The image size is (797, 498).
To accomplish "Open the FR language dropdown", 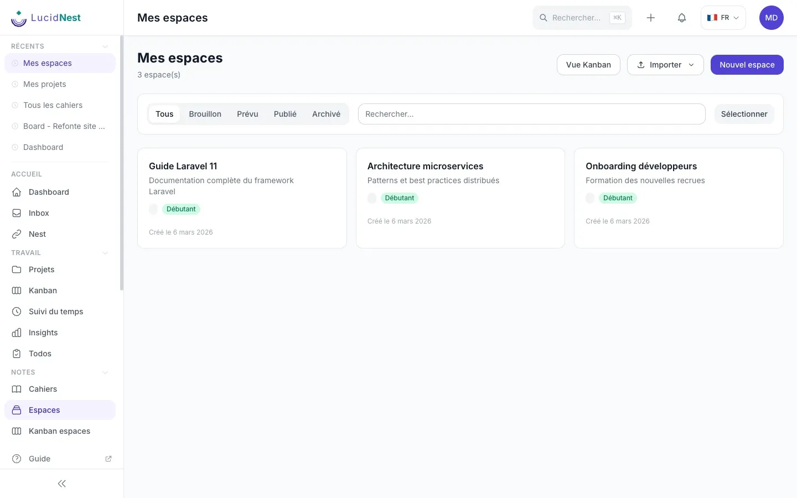I will point(723,18).
